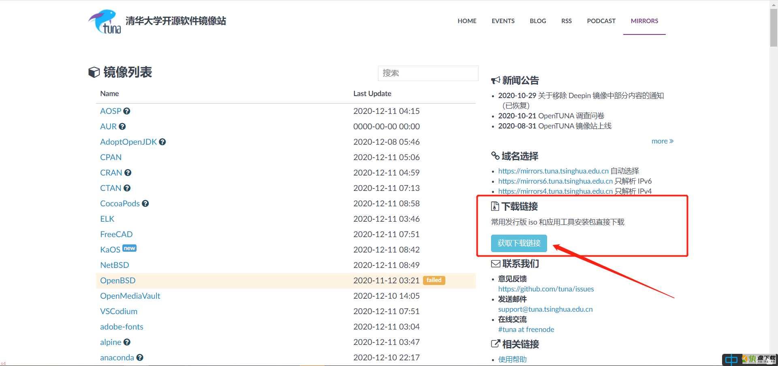Screen dimensions: 778x366
Task: Select MIRRORS navigation tab
Action: click(644, 21)
